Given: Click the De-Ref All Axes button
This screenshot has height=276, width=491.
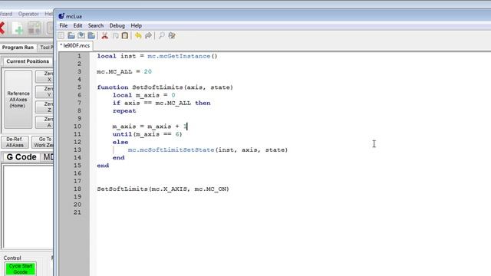Looking at the screenshot, I should pos(15,142).
